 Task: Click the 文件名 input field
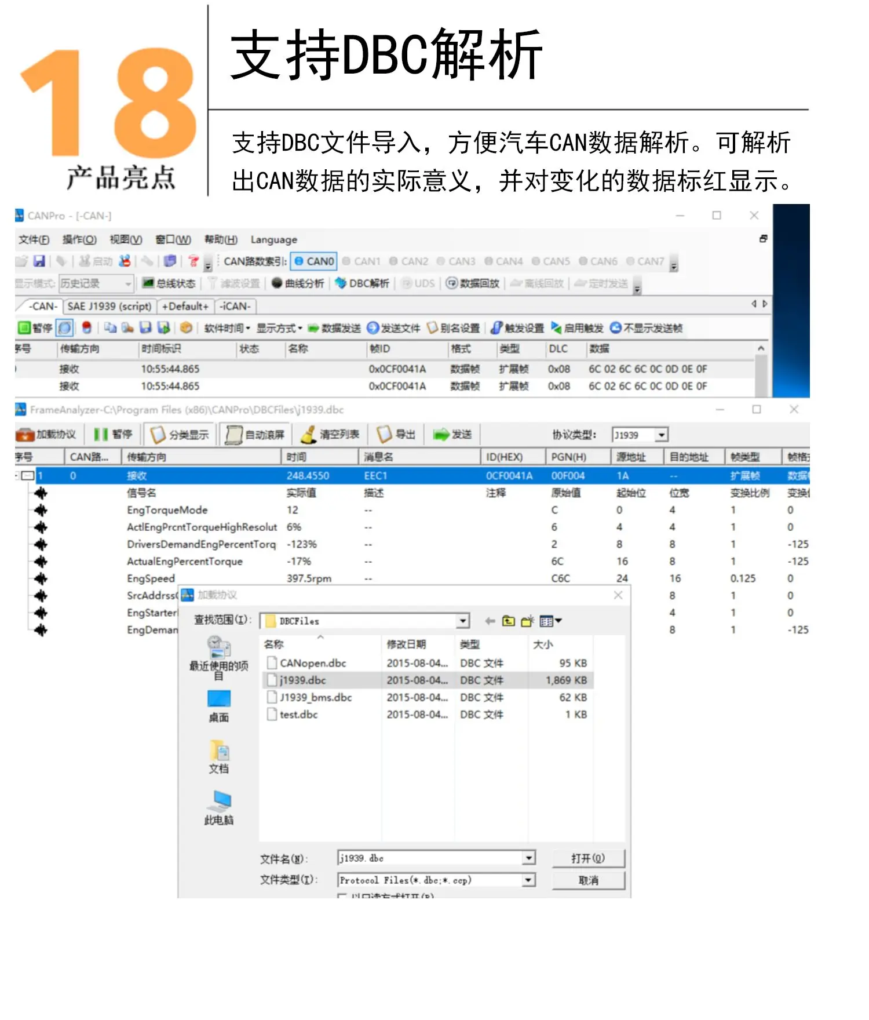pyautogui.click(x=430, y=858)
